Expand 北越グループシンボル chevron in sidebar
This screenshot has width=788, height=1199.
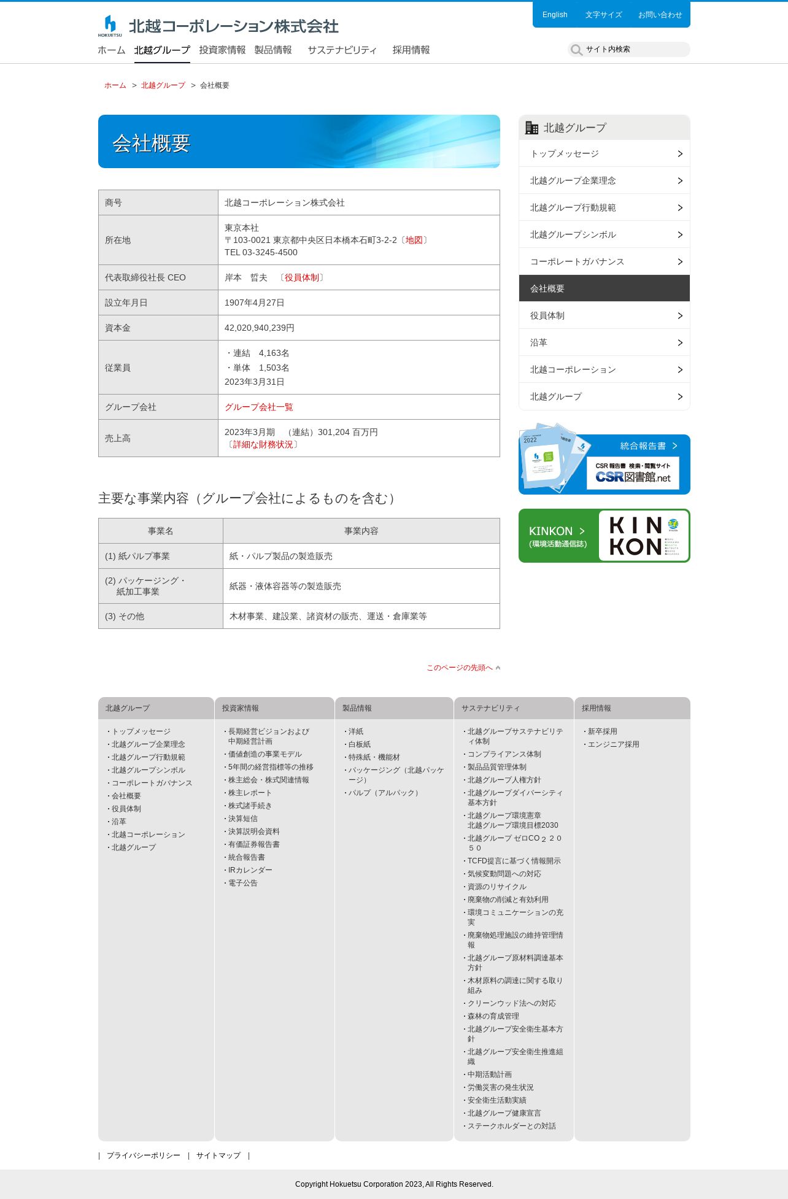(x=679, y=234)
